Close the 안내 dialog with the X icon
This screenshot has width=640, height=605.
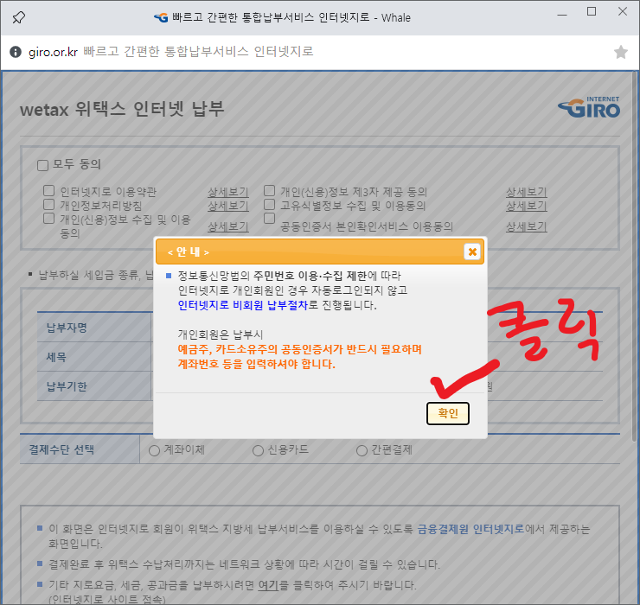click(x=472, y=252)
